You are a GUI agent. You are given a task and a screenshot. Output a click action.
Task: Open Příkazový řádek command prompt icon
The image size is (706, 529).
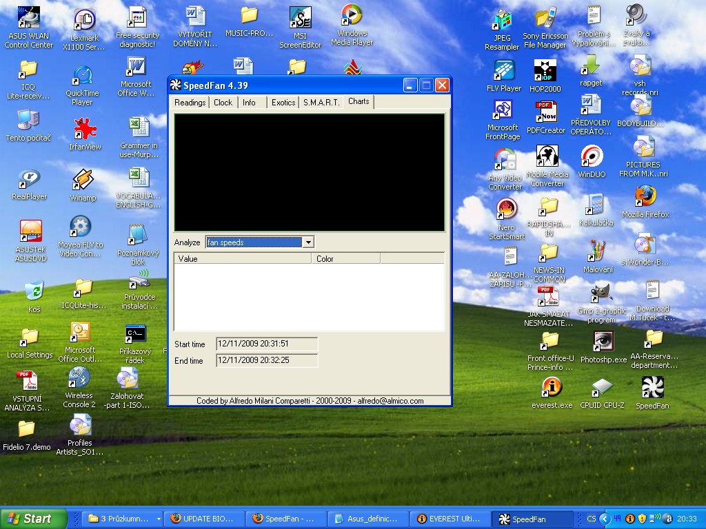pos(135,344)
